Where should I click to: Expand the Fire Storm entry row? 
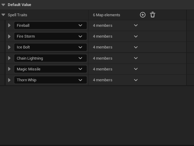(x=9, y=36)
